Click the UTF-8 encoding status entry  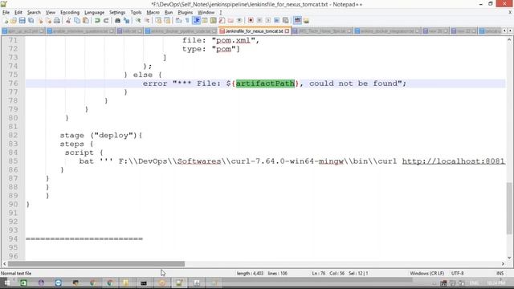(457, 273)
